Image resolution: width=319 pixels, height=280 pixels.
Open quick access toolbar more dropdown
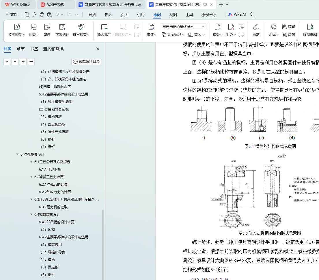click(x=77, y=14)
